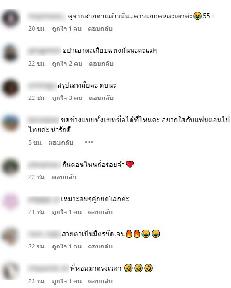View 'ถูกใจ 3 คน' likes list
Screen dimensions: 231x288
(x=67, y=98)
